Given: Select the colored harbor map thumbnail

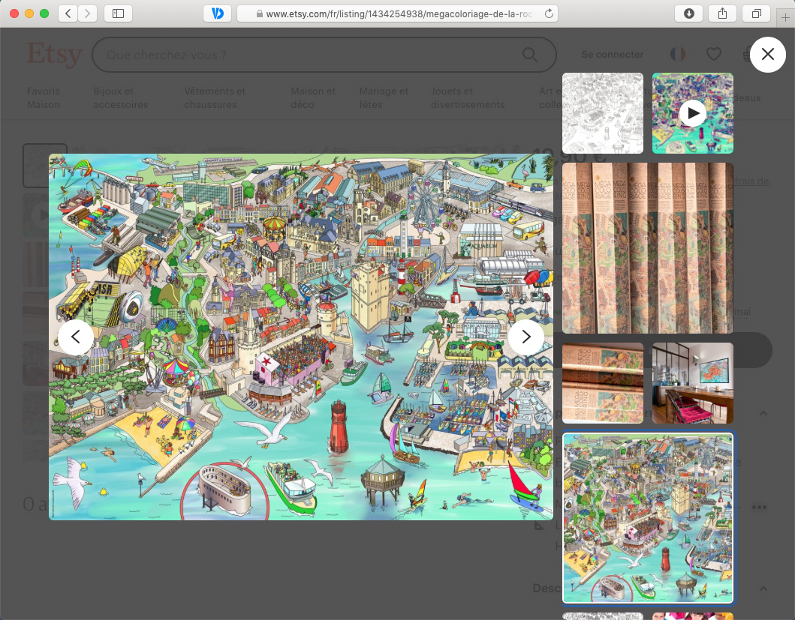Looking at the screenshot, I should 648,518.
